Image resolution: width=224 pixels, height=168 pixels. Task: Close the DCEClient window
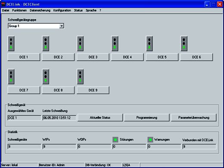click(220, 4)
